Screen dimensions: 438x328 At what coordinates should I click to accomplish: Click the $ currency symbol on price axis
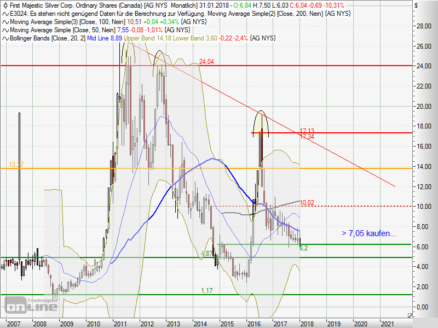(416, 5)
